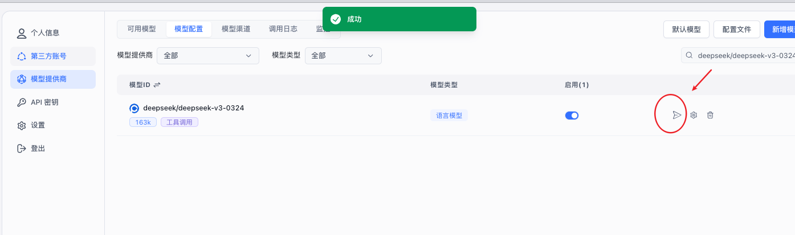Click 登出 to log out
This screenshot has width=795, height=235.
(53, 149)
